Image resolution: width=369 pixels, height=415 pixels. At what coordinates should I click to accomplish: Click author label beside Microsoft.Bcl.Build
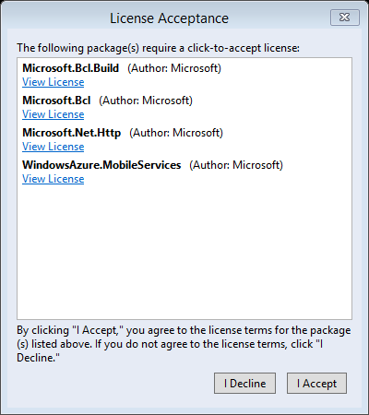[174, 68]
